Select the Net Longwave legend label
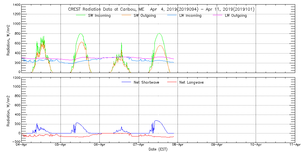 coord(192,82)
